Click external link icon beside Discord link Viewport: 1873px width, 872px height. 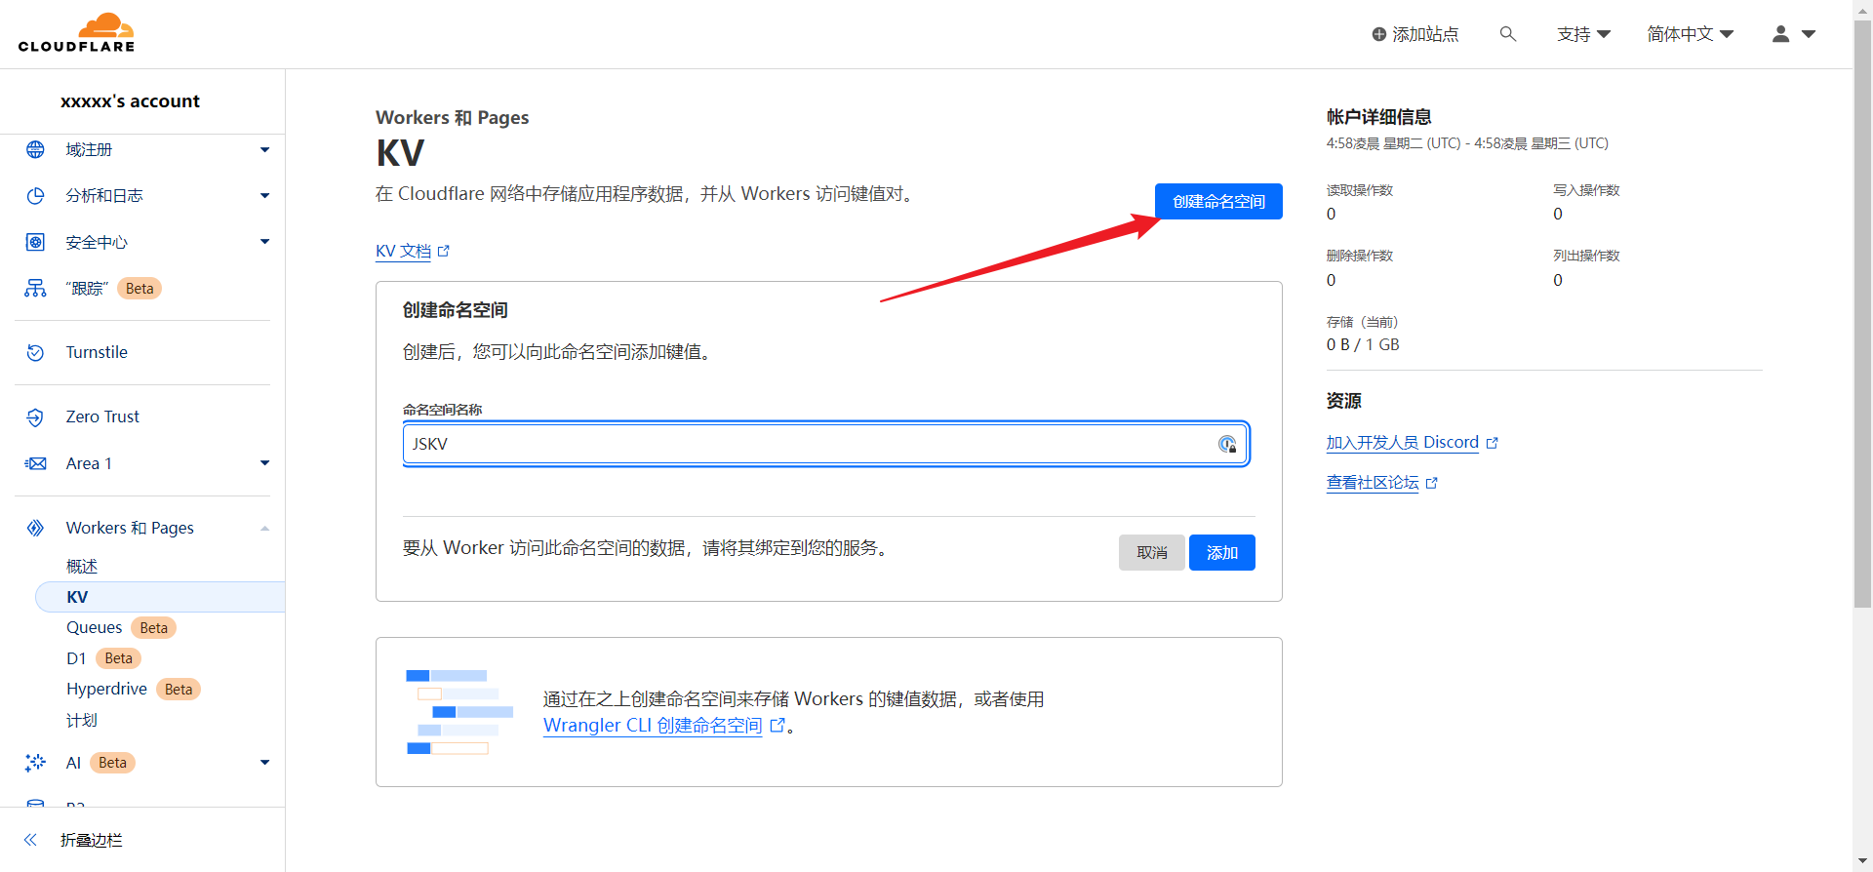pos(1492,443)
